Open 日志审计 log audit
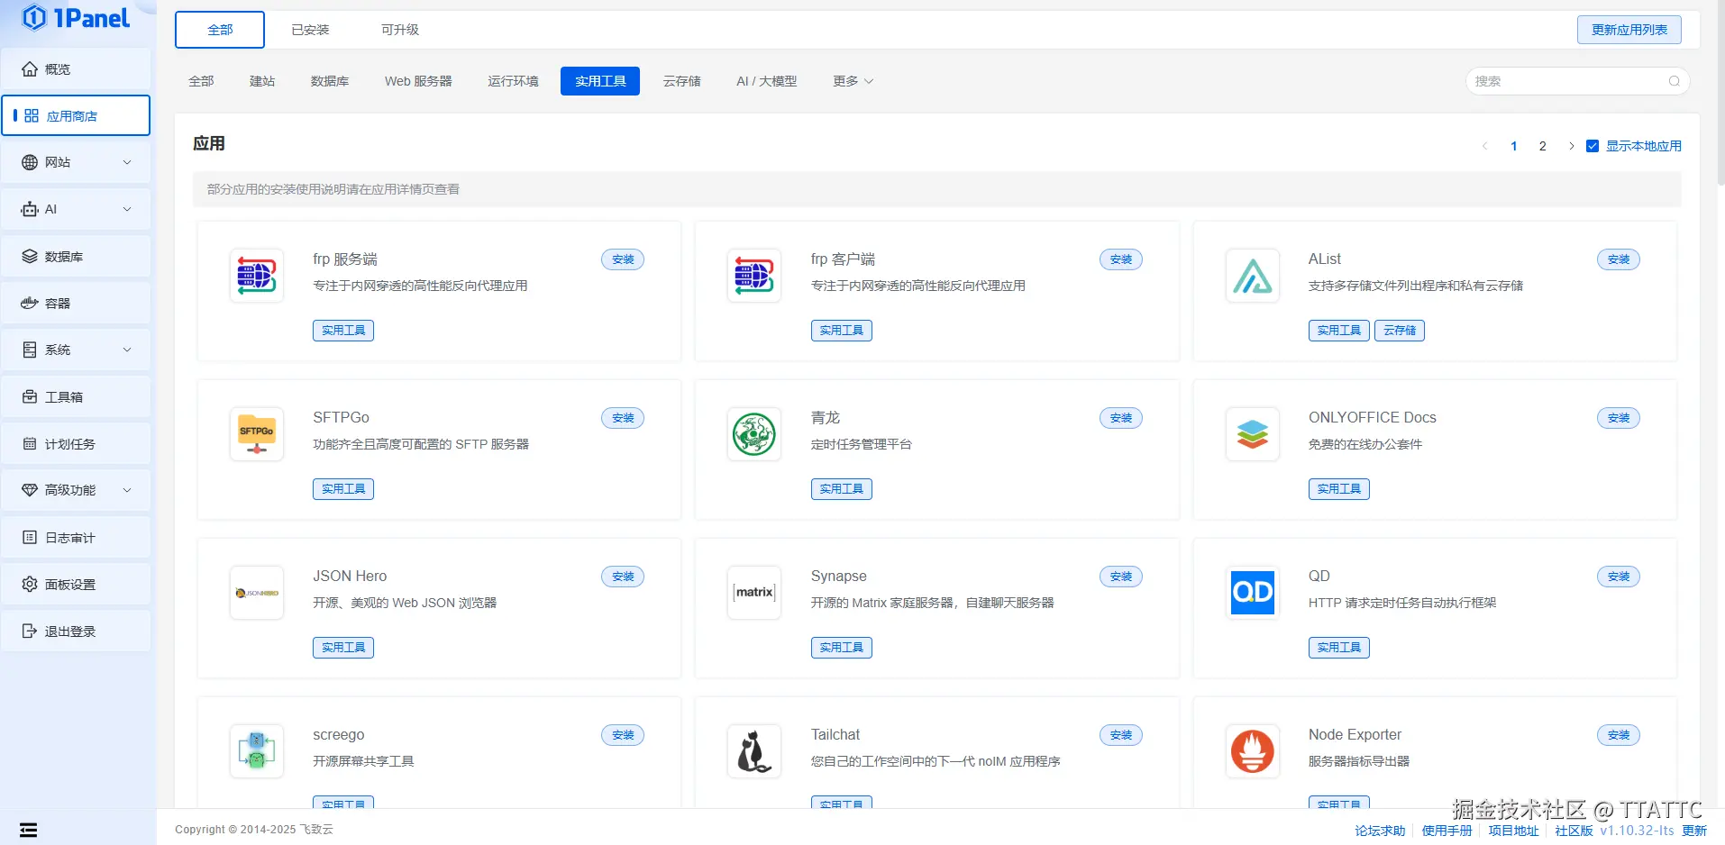This screenshot has width=1725, height=845. [76, 538]
